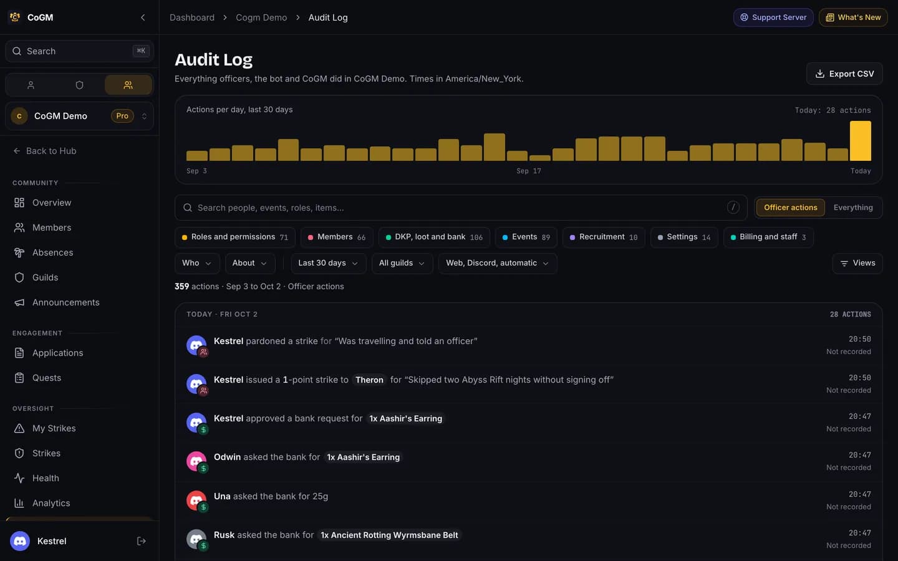The height and width of the screenshot is (561, 898).
Task: Click the slash shortcut icon in search
Action: [x=733, y=208]
